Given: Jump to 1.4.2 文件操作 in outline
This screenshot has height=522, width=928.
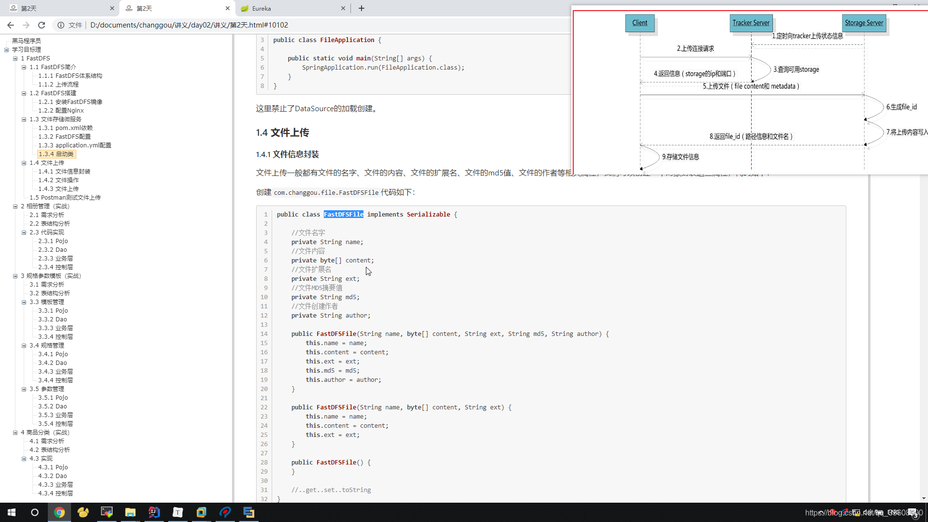Looking at the screenshot, I should click(58, 180).
